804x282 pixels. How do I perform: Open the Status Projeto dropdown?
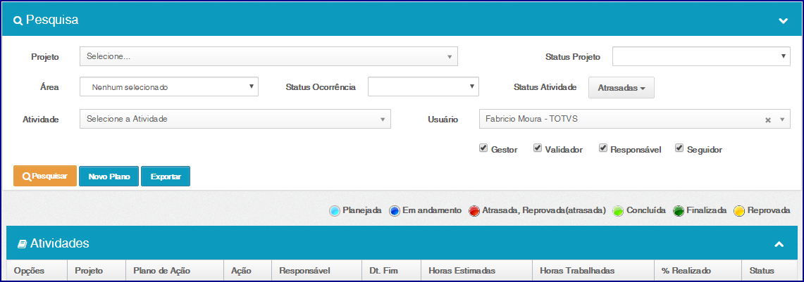pyautogui.click(x=701, y=56)
